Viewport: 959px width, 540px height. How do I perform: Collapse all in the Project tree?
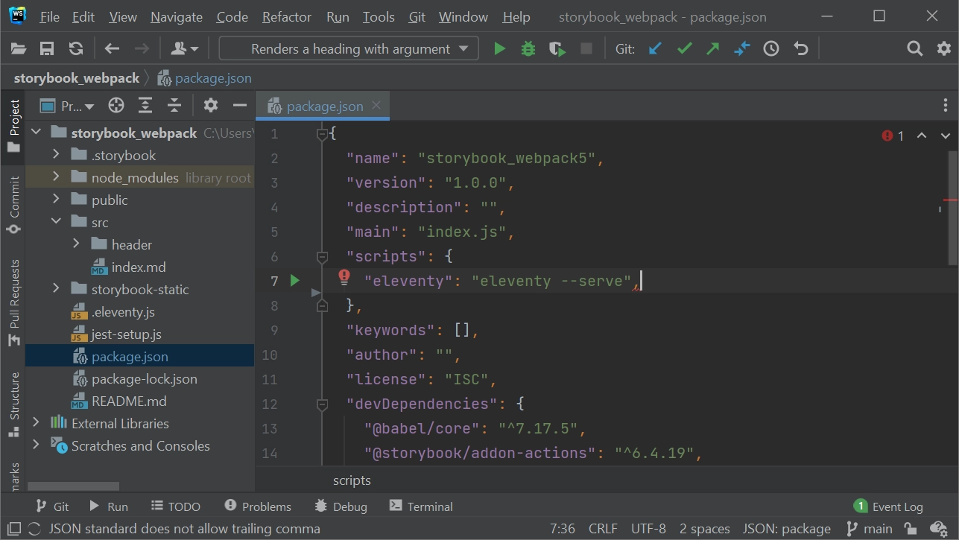(x=174, y=106)
